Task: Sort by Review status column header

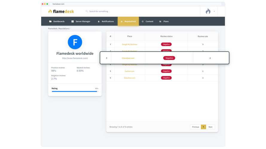Action: point(166,36)
